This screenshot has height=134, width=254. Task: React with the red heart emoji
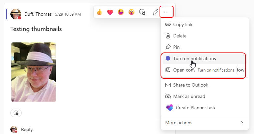[x=110, y=12]
